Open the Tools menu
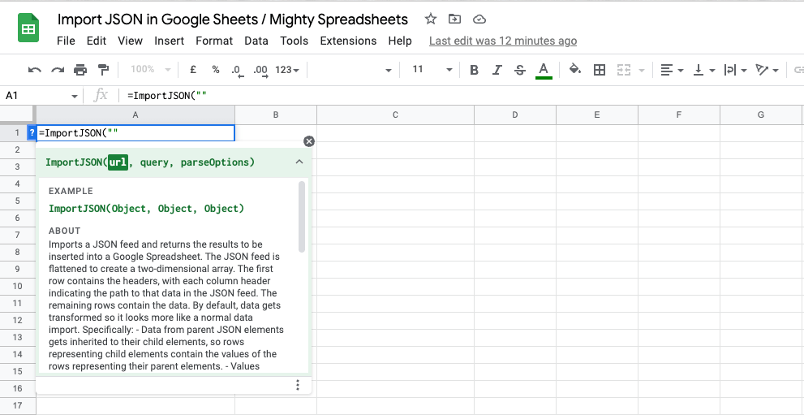Screen dimensions: 804x415 (x=295, y=41)
